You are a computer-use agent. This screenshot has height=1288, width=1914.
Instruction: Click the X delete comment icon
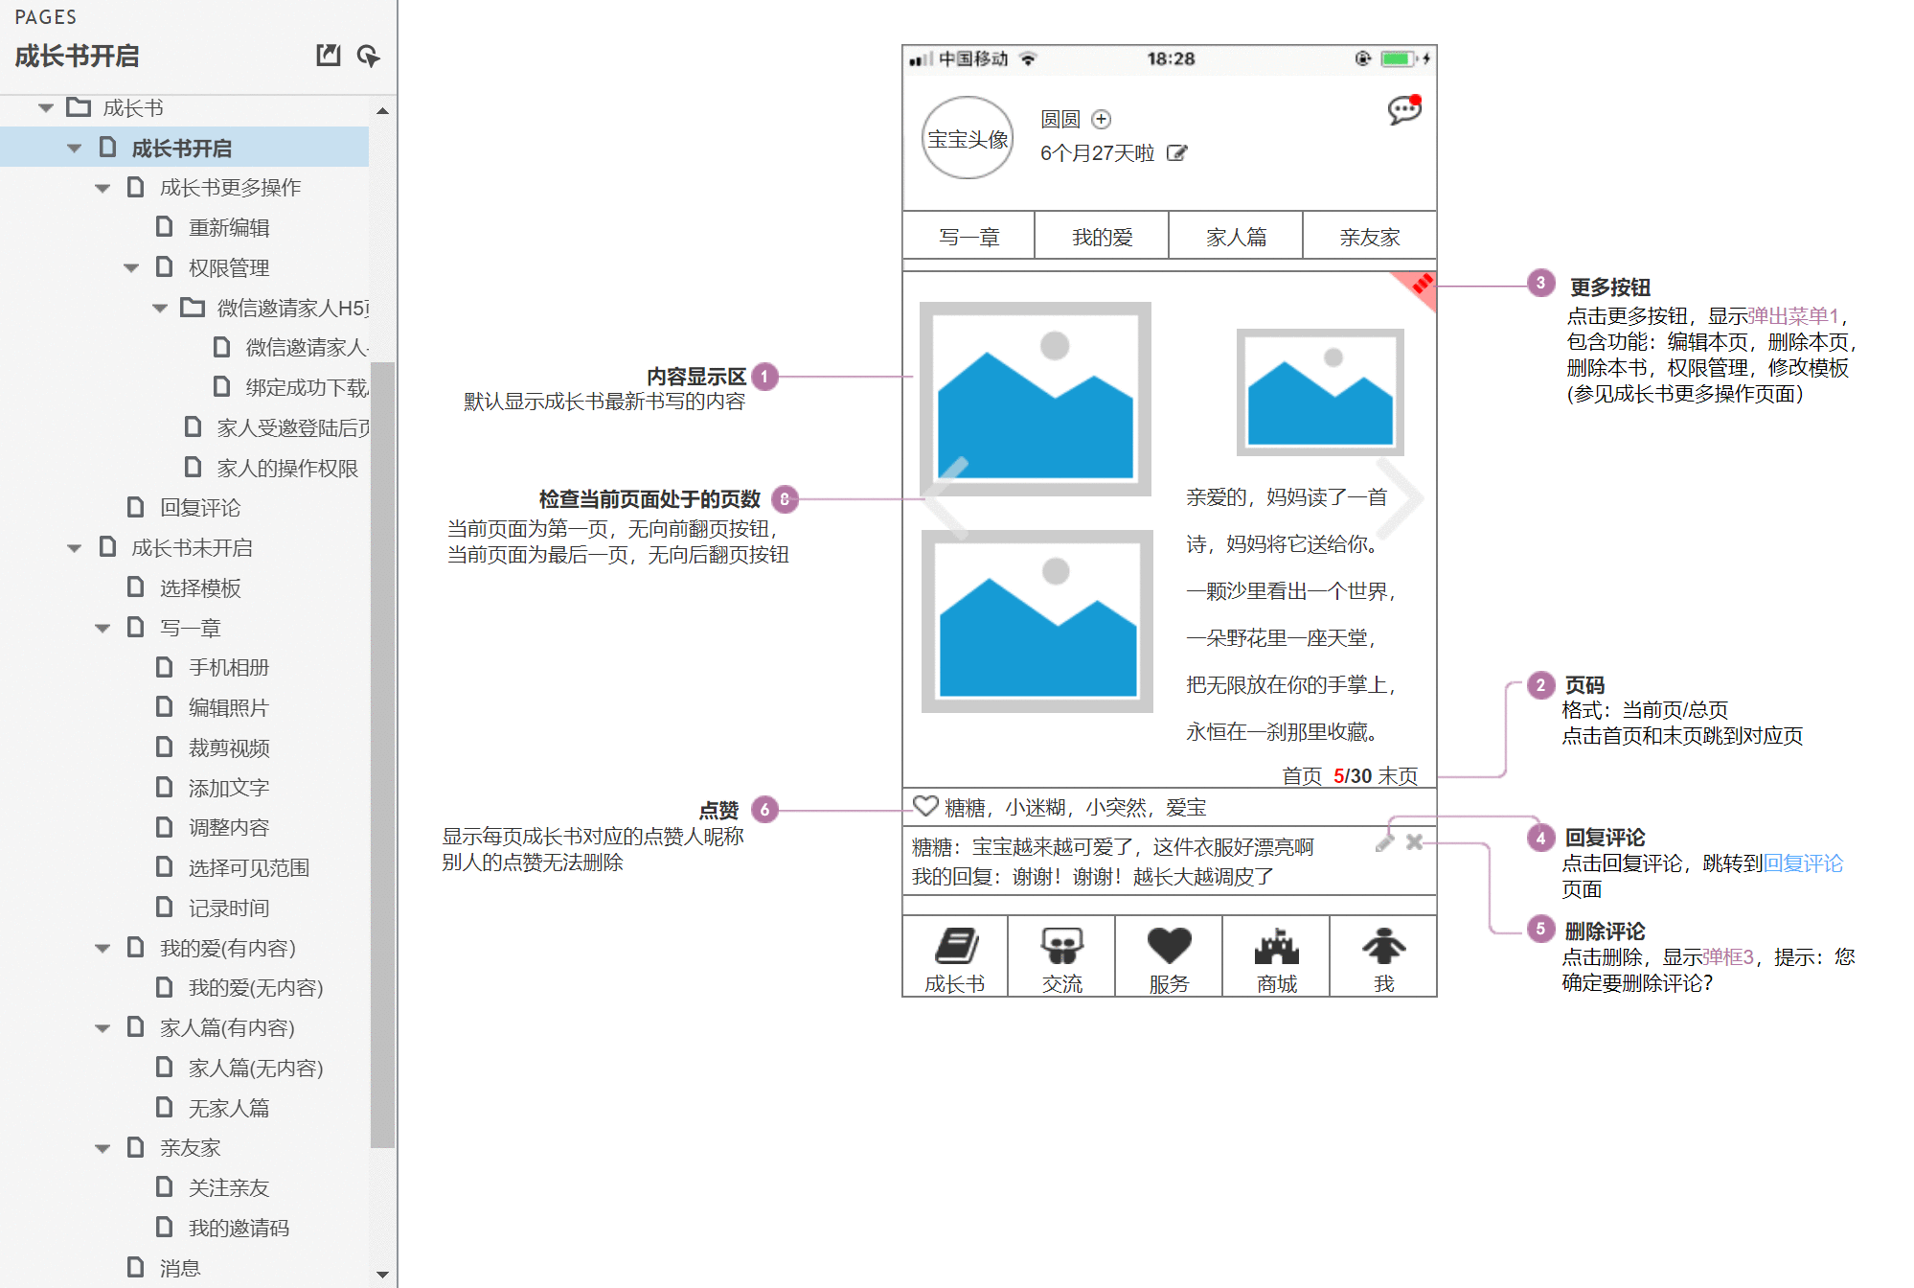click(x=1414, y=841)
